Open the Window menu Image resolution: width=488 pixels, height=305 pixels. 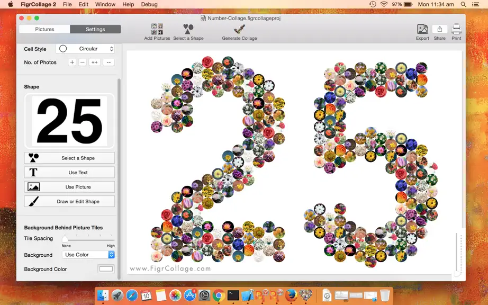pyautogui.click(x=105, y=4)
